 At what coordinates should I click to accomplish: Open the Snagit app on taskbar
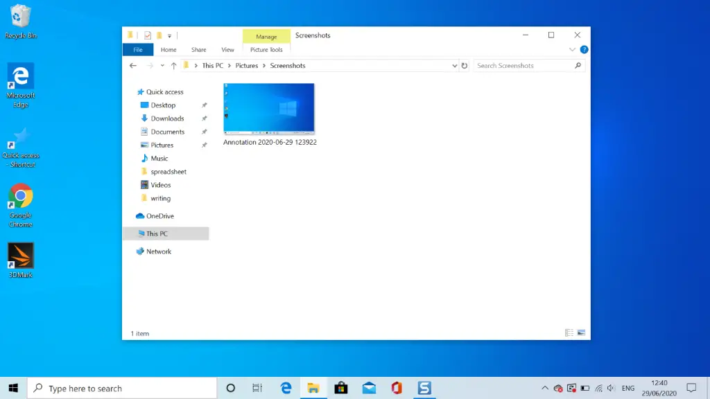[x=424, y=388]
